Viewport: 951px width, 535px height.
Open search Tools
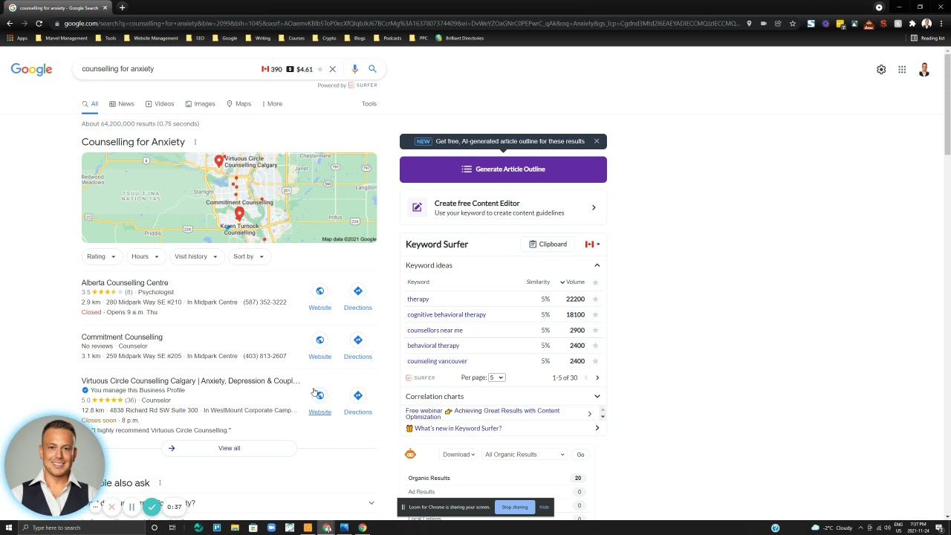[x=369, y=104]
